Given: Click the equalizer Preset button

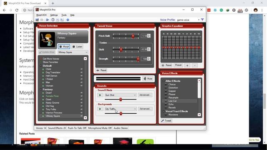Looking at the screenshot, I should (x=178, y=65).
